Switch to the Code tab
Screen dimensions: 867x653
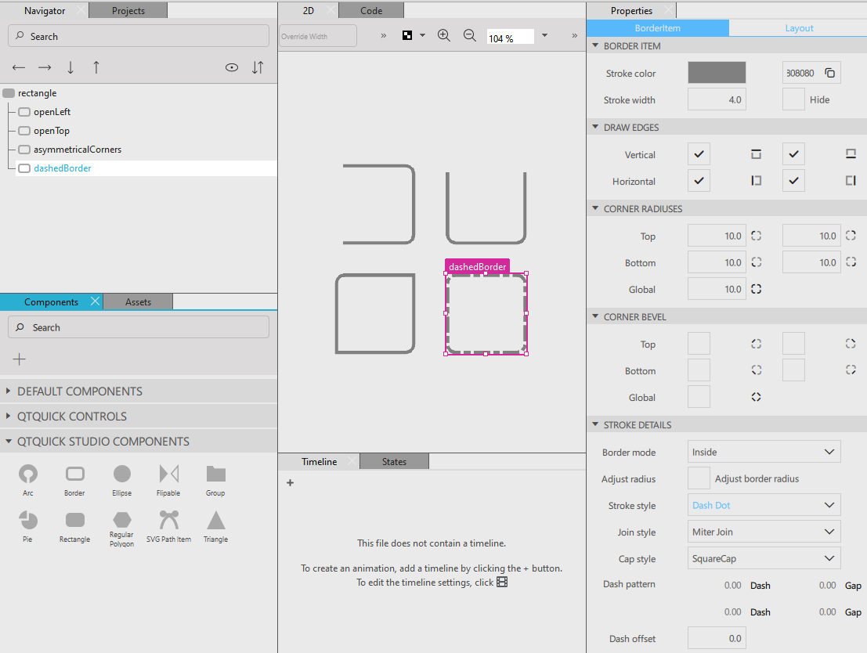point(371,10)
